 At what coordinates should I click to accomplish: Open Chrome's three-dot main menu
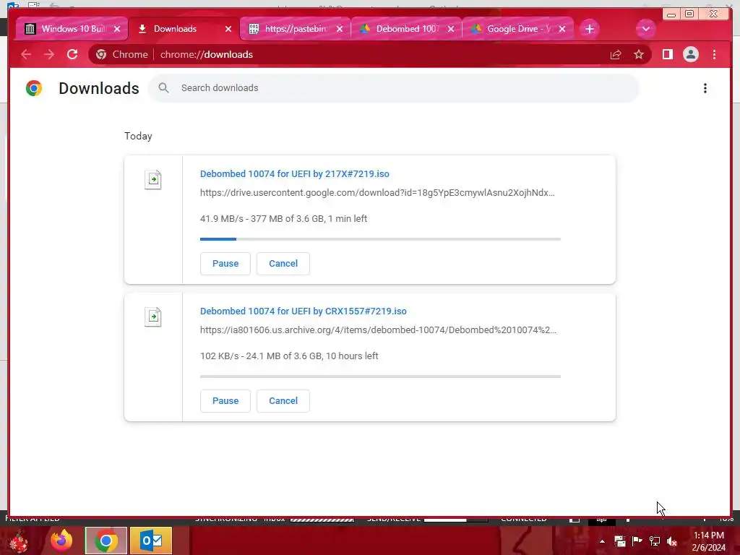[x=715, y=54]
